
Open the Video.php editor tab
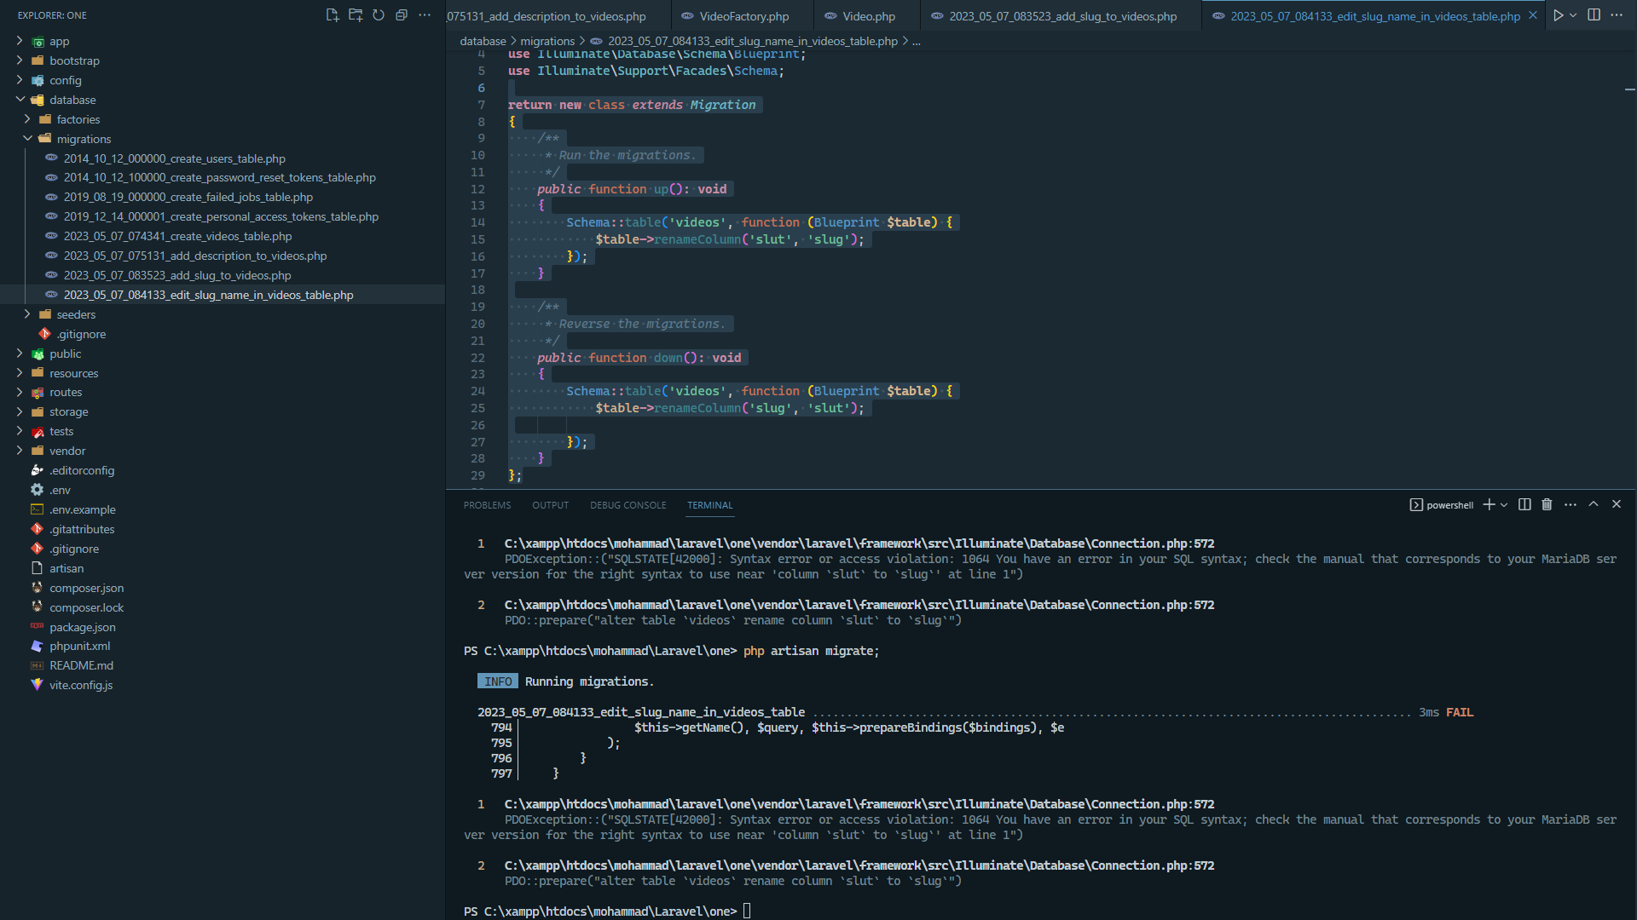(x=868, y=16)
